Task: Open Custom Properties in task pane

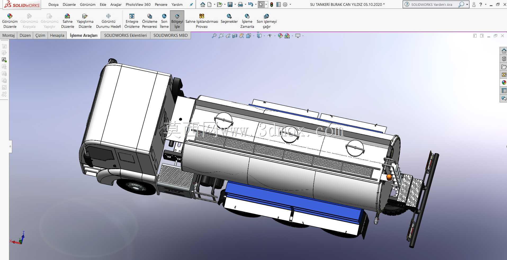Action: (x=504, y=91)
